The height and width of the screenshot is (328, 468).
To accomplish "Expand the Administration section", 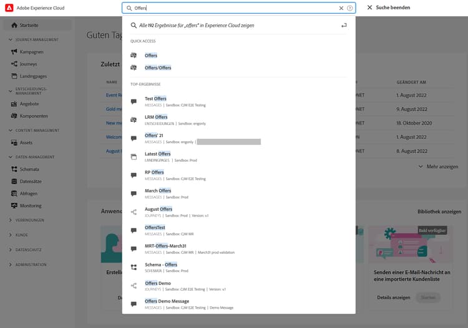I will coord(11,265).
